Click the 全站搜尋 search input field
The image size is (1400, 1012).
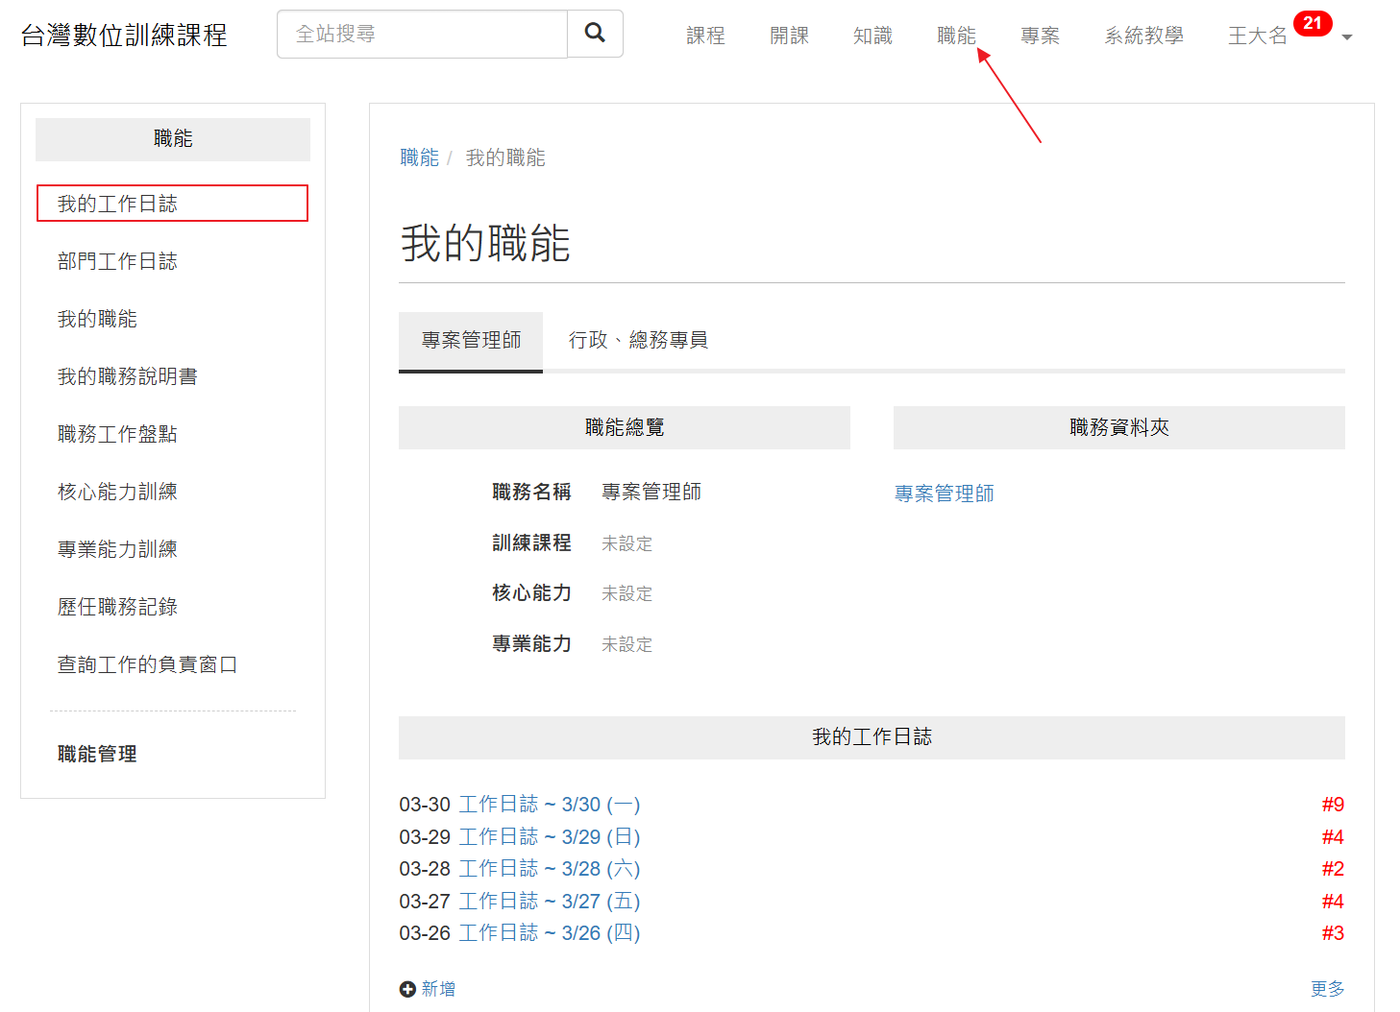pyautogui.click(x=422, y=35)
